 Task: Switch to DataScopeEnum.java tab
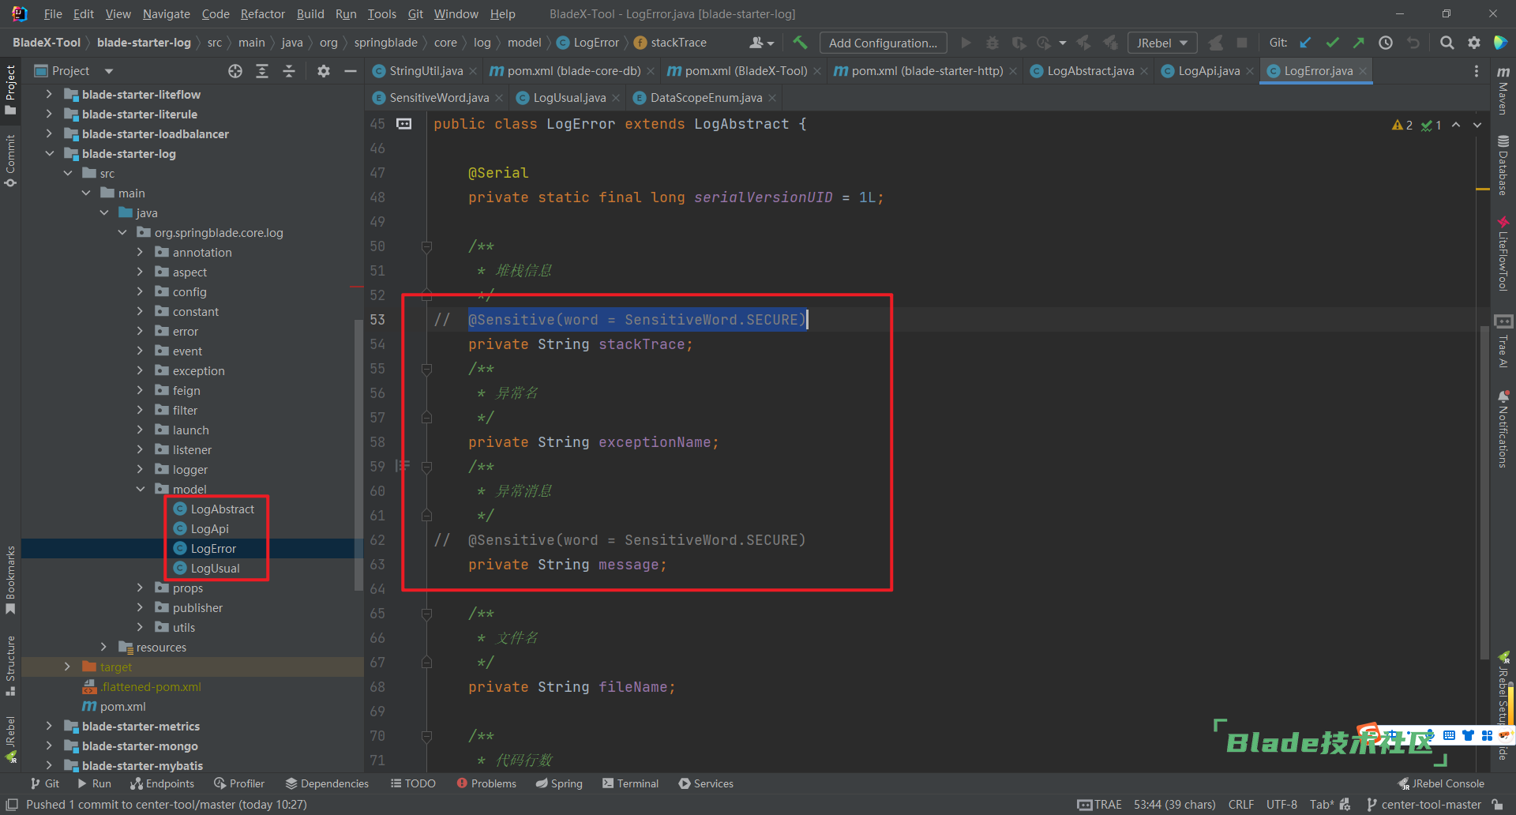point(705,98)
